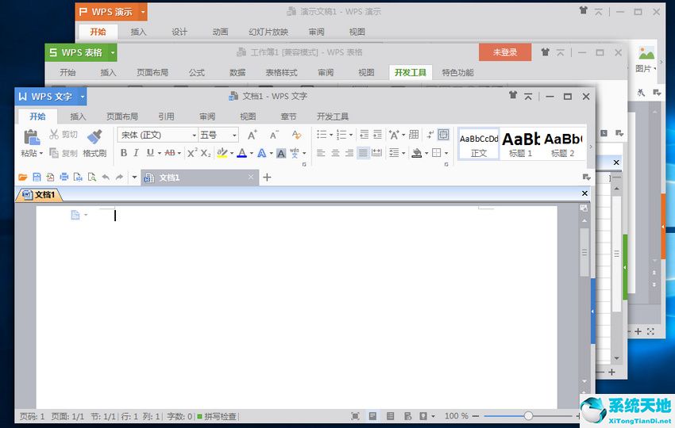This screenshot has width=675, height=428.
Task: Toggle Italic formatting
Action: tap(136, 153)
